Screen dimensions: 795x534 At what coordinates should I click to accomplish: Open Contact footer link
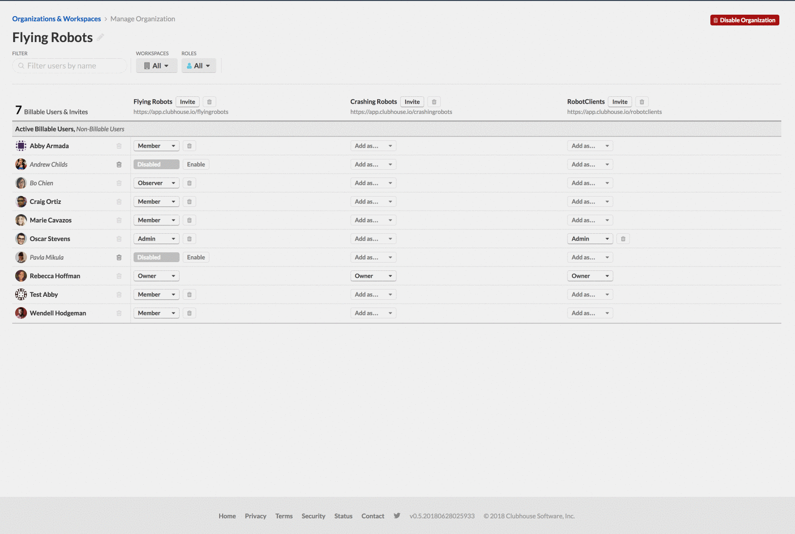373,516
